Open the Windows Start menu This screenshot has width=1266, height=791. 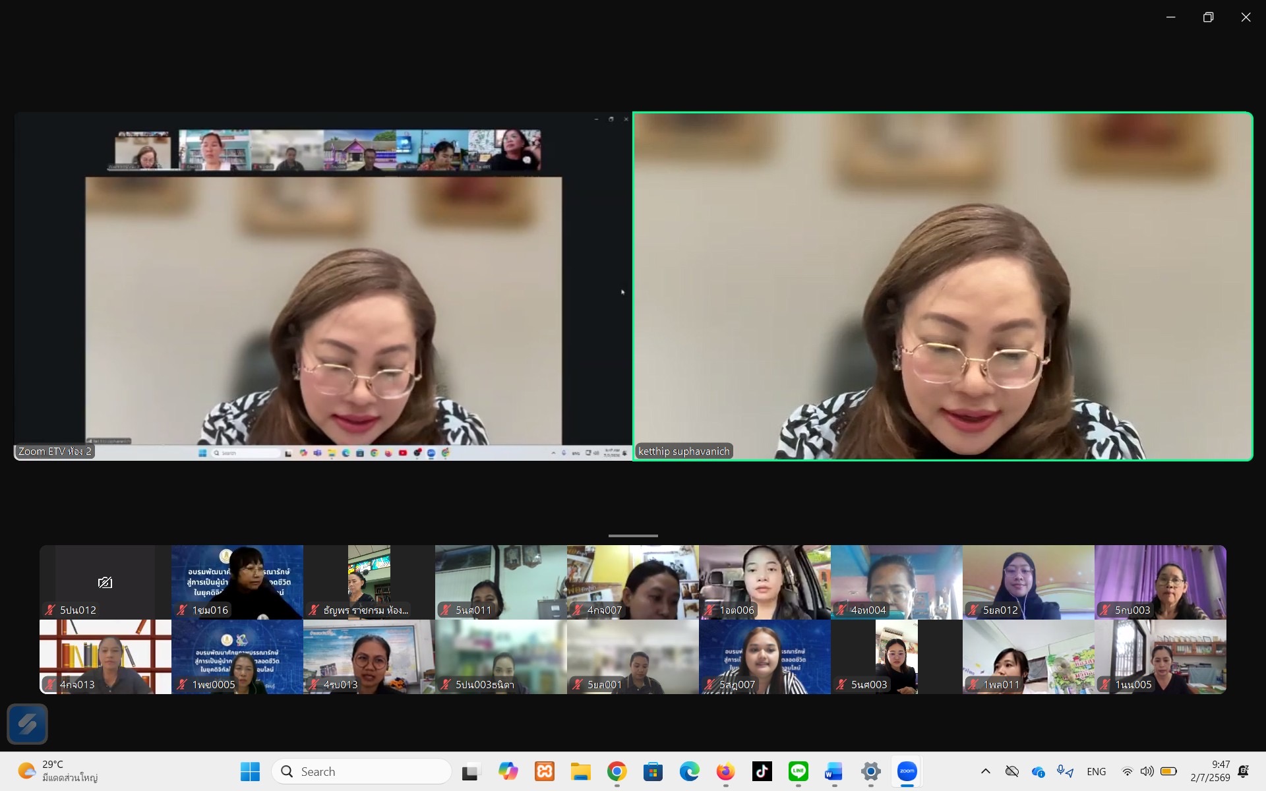pos(251,771)
